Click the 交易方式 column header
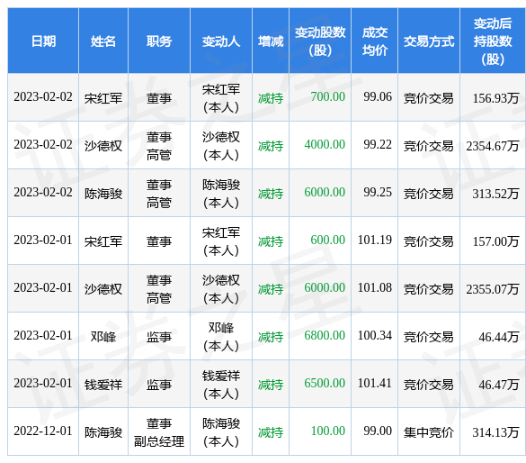This screenshot has height=463, width=526. [429, 41]
